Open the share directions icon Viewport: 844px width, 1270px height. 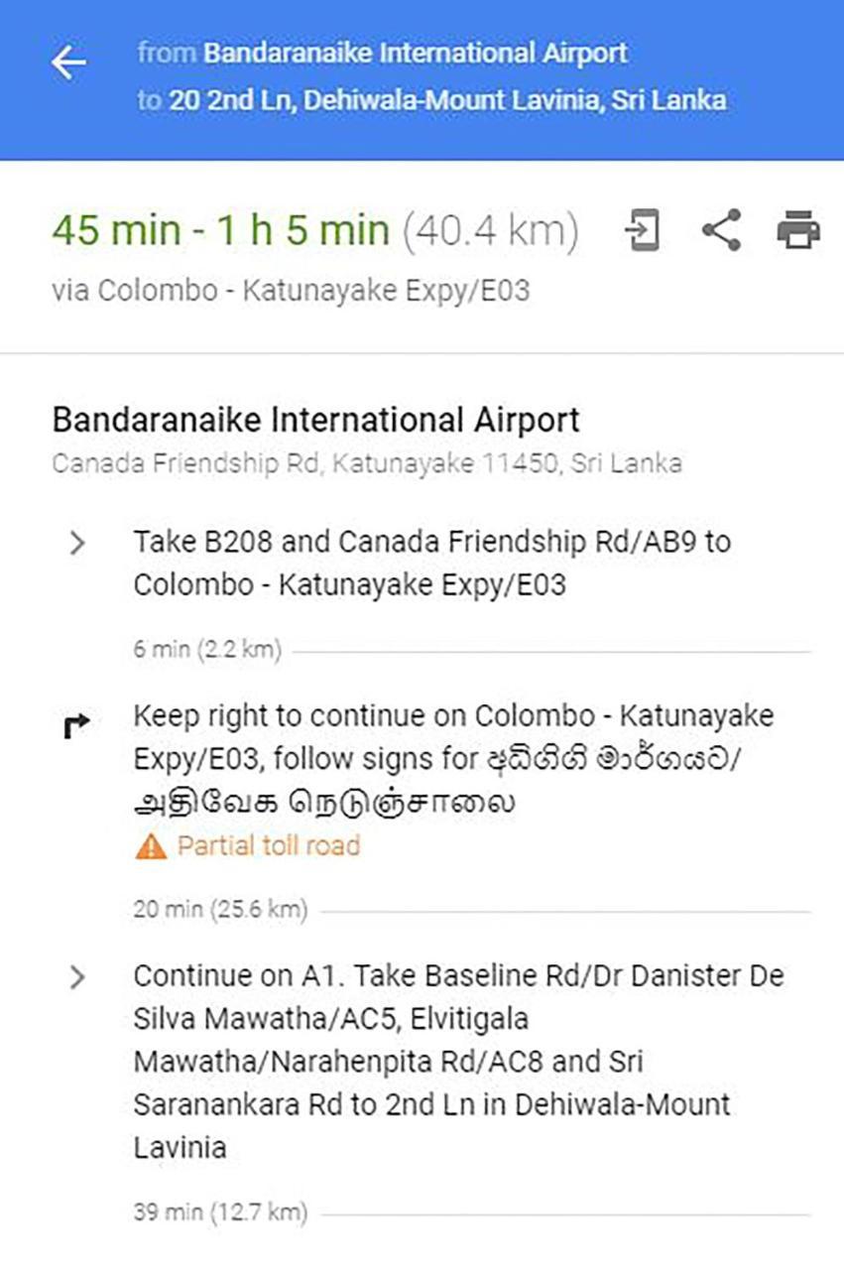(721, 230)
